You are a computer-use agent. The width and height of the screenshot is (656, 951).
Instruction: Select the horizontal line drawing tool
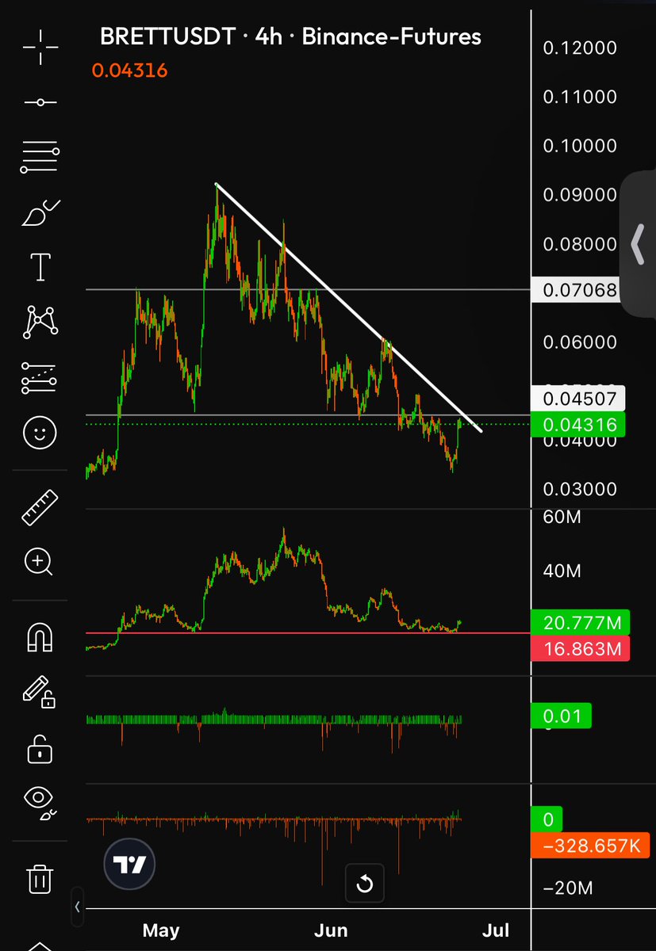pyautogui.click(x=40, y=103)
